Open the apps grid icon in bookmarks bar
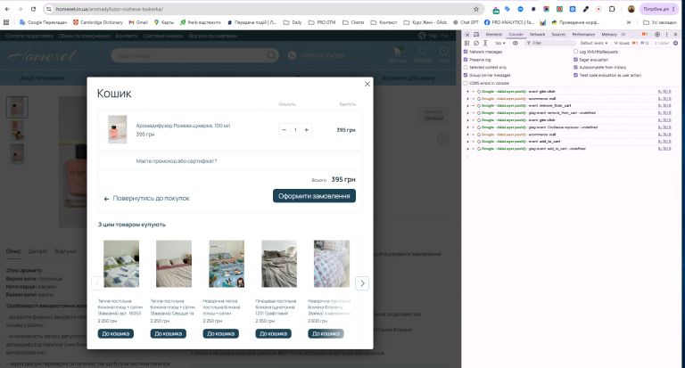This screenshot has height=368, width=685. [x=6, y=22]
